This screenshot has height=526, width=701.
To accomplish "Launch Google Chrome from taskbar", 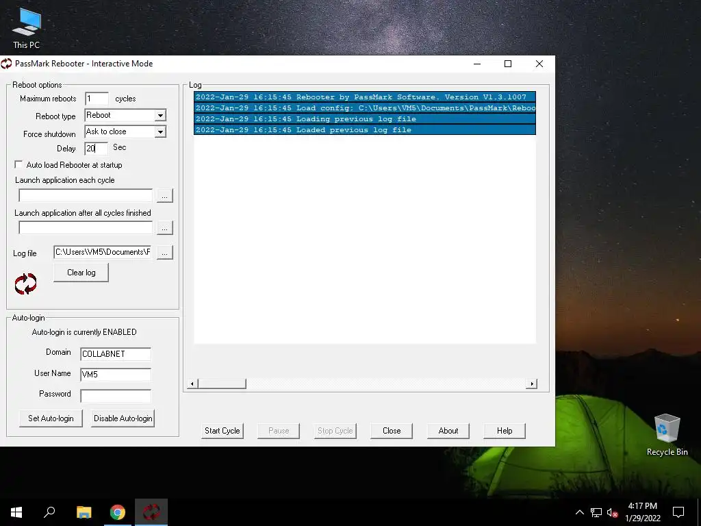I will click(x=118, y=512).
